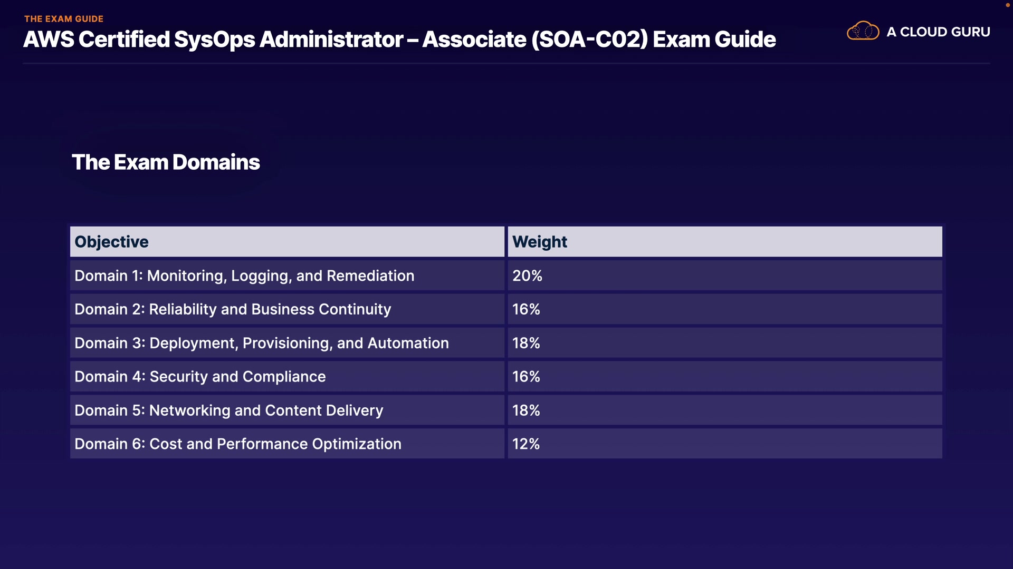Screen dimensions: 1013x569
Task: Click the orange THE EXAM GUIDE label
Action: coord(64,19)
